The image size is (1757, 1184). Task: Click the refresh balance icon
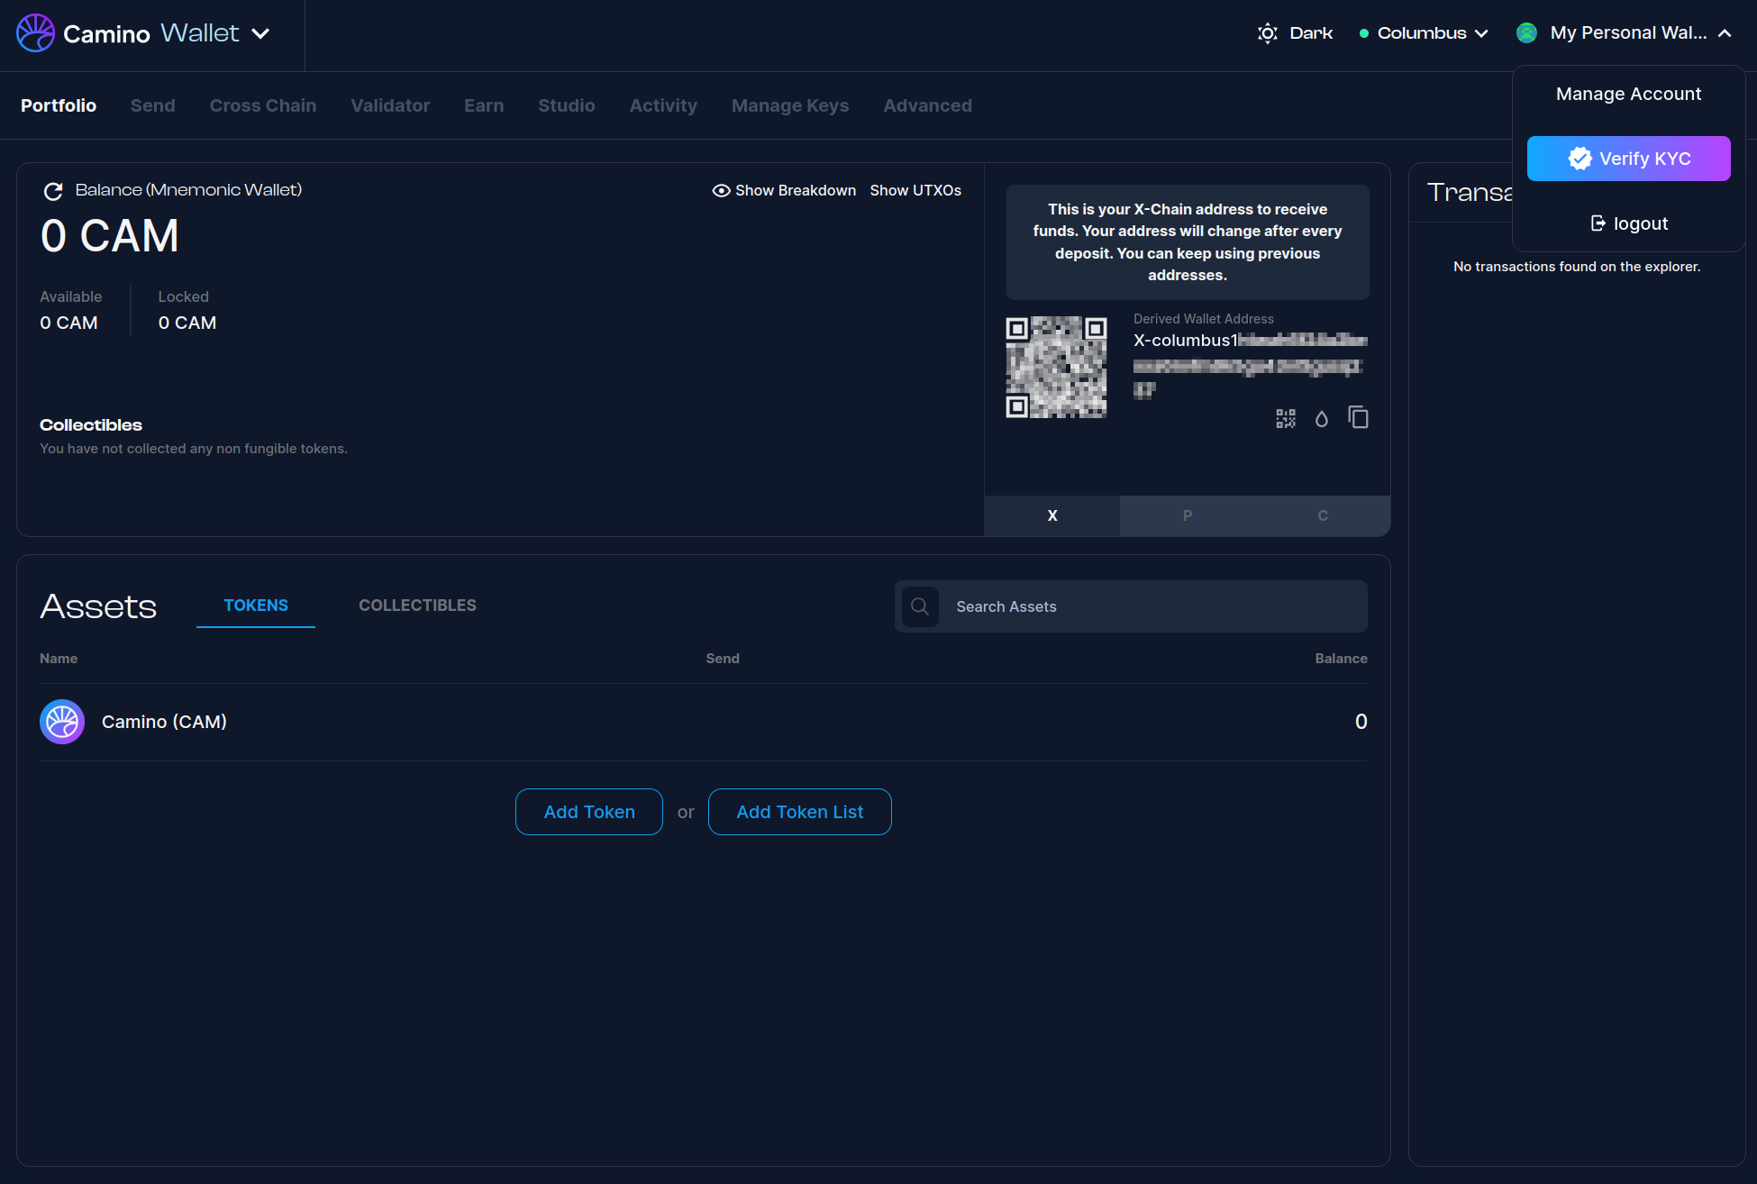click(53, 191)
